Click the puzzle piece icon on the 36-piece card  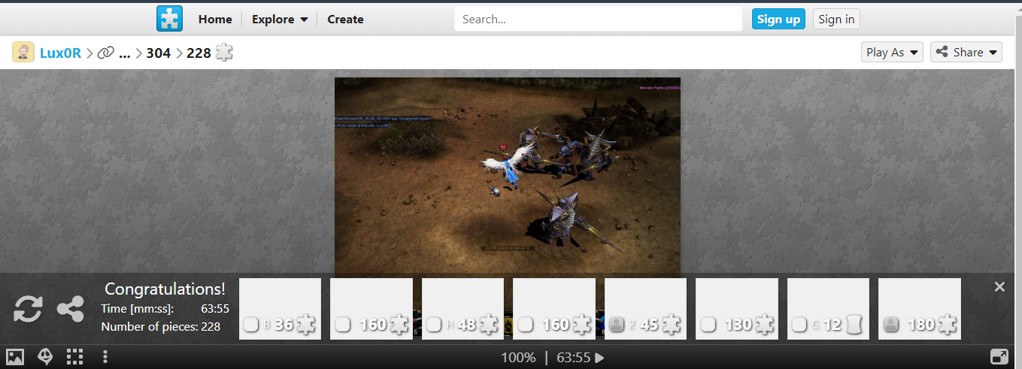(x=306, y=325)
